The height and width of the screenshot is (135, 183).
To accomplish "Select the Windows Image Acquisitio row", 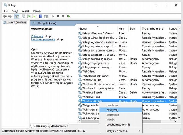I will point(128,88).
